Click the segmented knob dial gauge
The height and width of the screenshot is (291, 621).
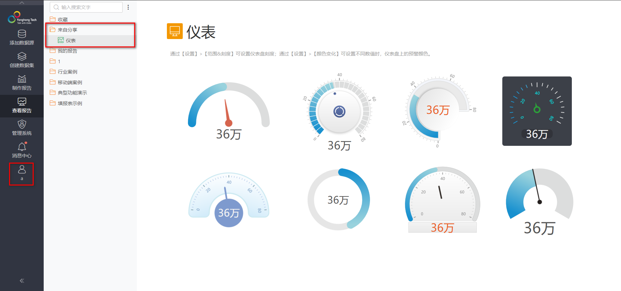[x=339, y=112]
